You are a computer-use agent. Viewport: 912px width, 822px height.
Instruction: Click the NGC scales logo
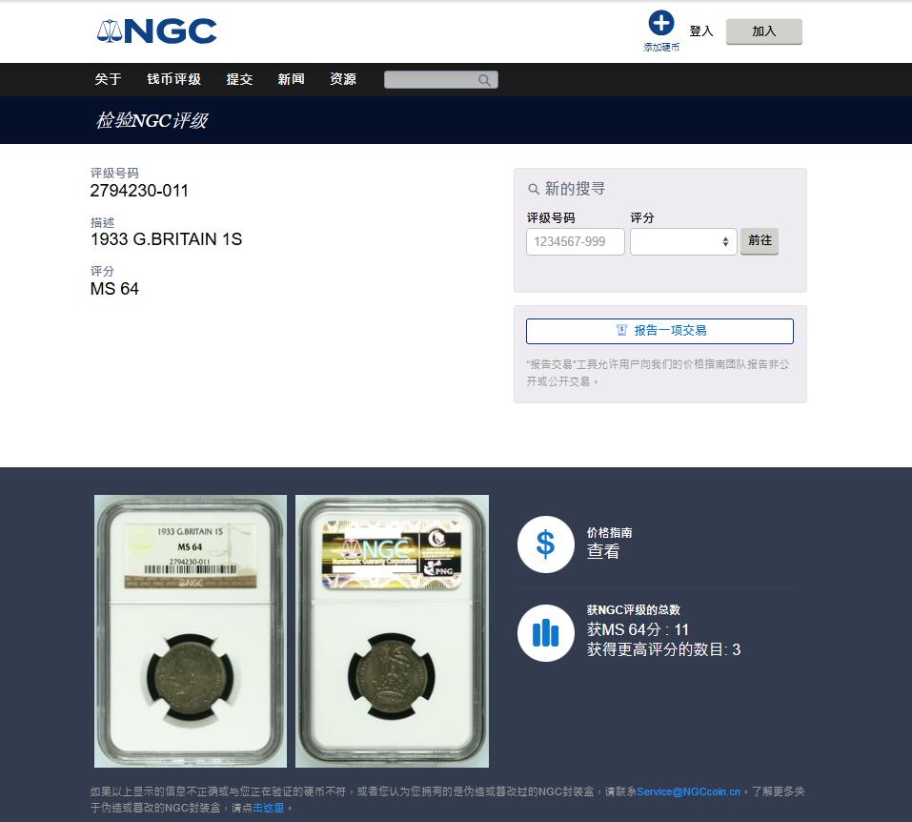[156, 31]
